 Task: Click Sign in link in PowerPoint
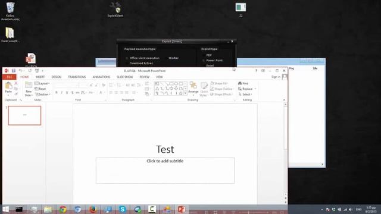coord(276,77)
